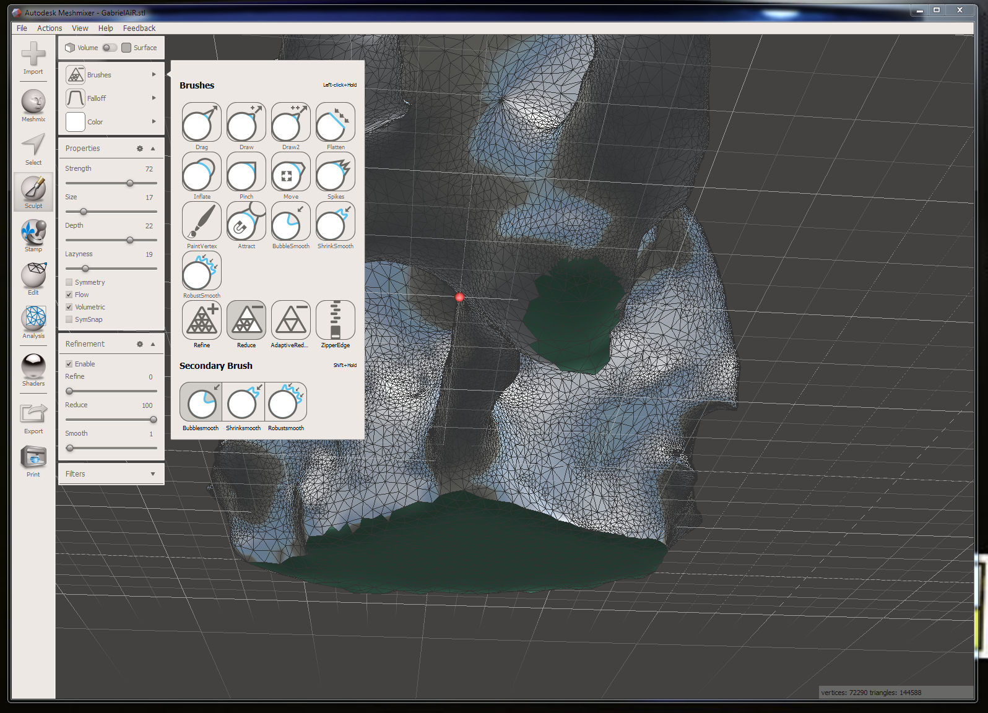
Task: Set secondary brush to Robustsmooth
Action: pyautogui.click(x=285, y=402)
